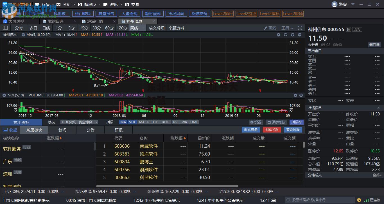The height and width of the screenshot is (204, 384).
Task: Click the signal strength icon in status bar
Action: tap(366, 200)
